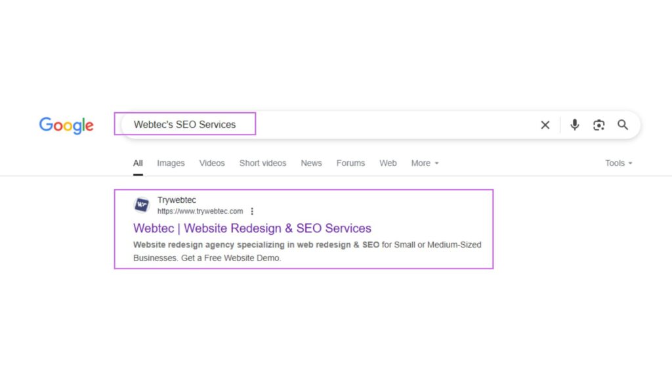This screenshot has height=378, width=672.
Task: Switch to the Images tab
Action: pos(171,163)
